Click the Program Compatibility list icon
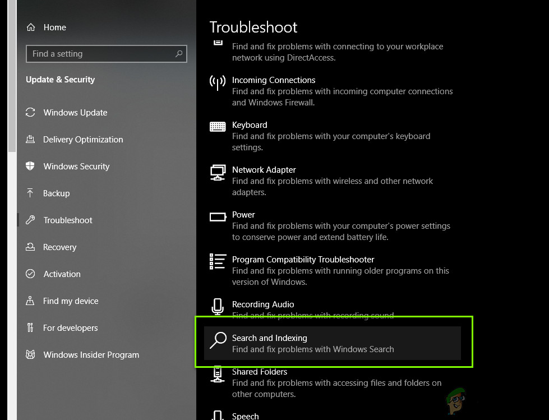The width and height of the screenshot is (549, 420). tap(218, 262)
